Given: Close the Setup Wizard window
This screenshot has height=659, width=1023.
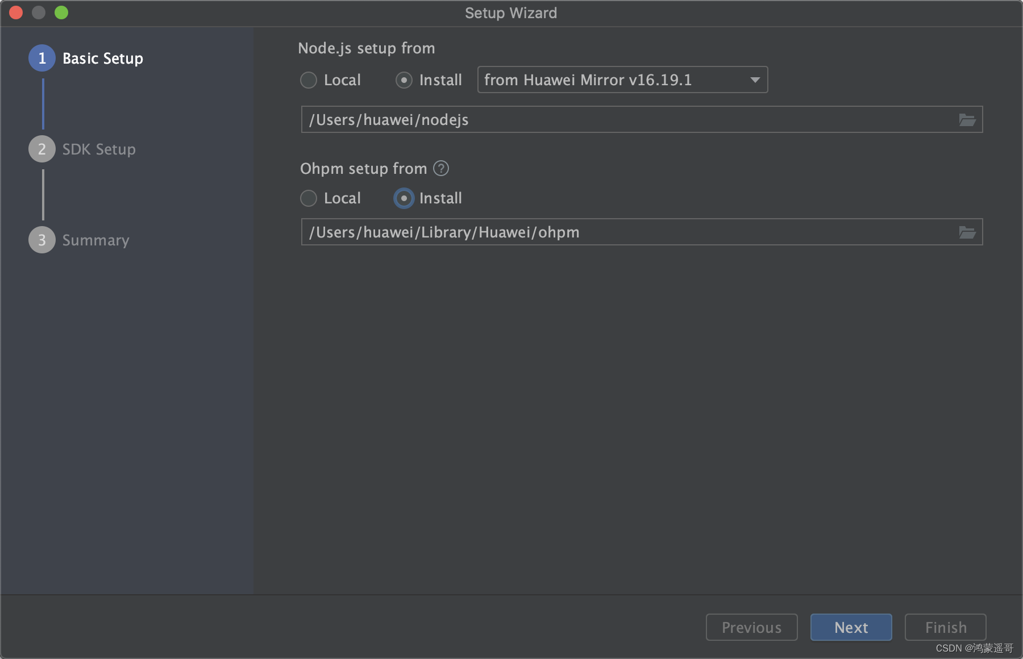Looking at the screenshot, I should pyautogui.click(x=16, y=12).
